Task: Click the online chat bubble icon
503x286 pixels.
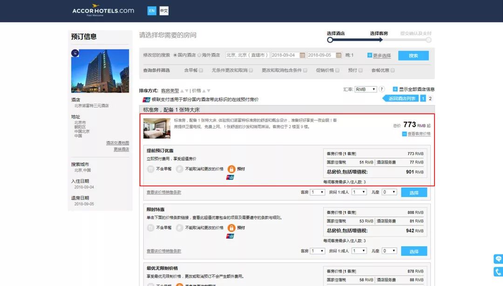Action: coord(498,259)
